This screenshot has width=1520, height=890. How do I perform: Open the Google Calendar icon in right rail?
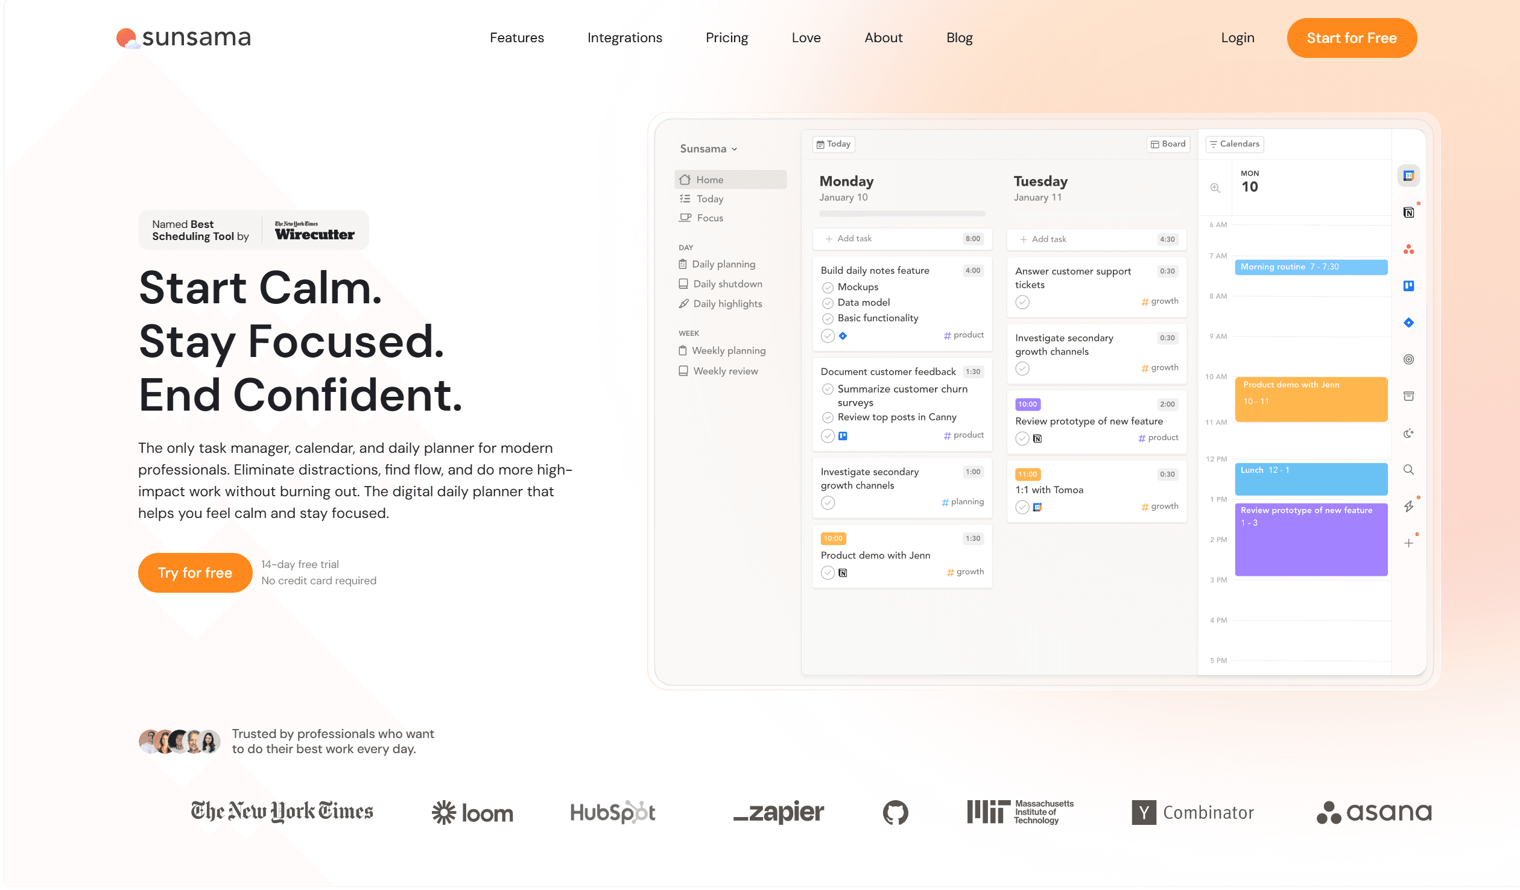[1408, 175]
